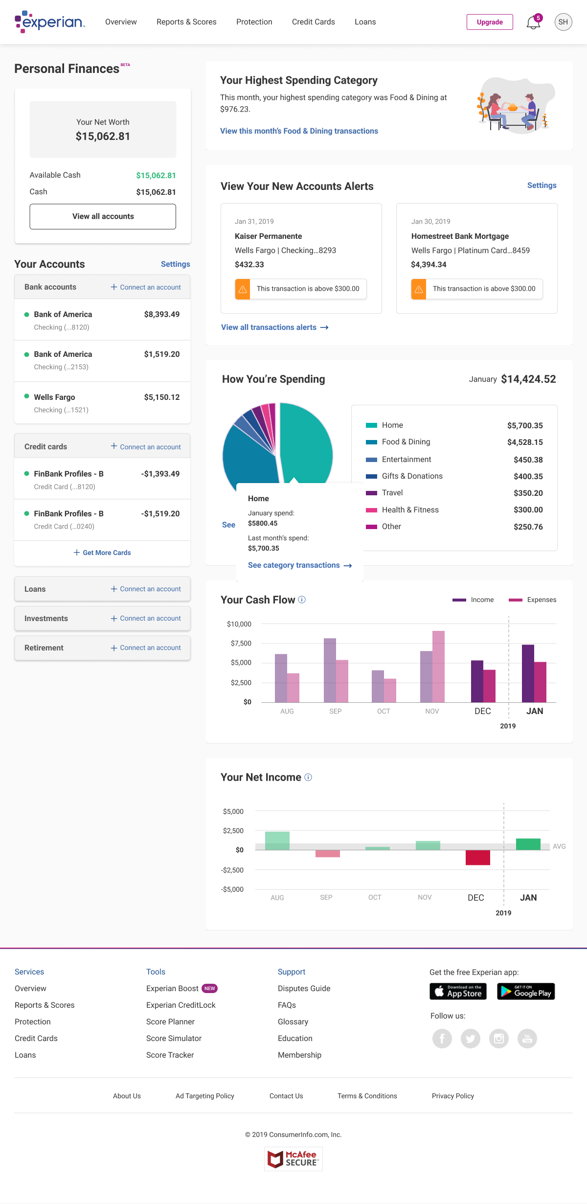Click the Download on App Store badge

[x=458, y=991]
